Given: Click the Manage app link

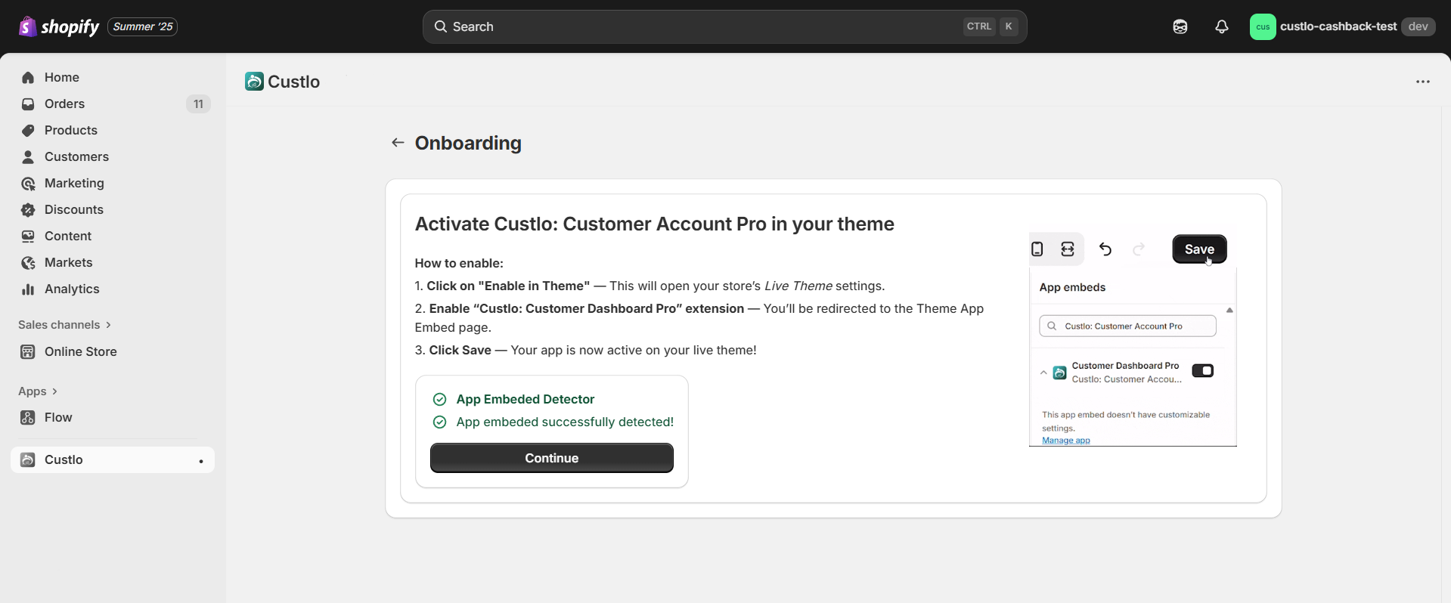Looking at the screenshot, I should coord(1066,441).
